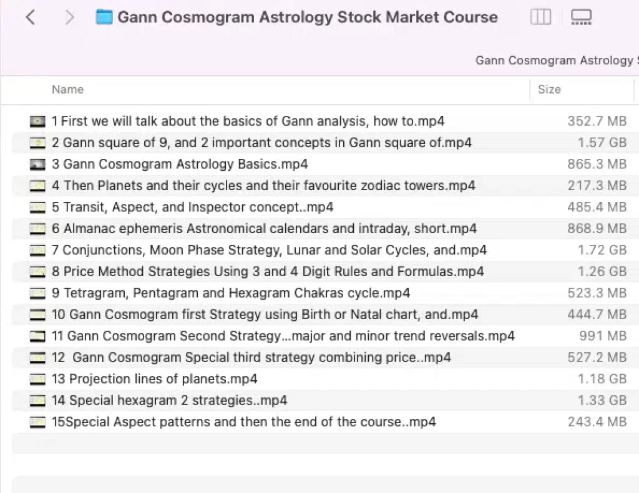
Task: Select Price Method Strategies video file
Action: pos(268,271)
